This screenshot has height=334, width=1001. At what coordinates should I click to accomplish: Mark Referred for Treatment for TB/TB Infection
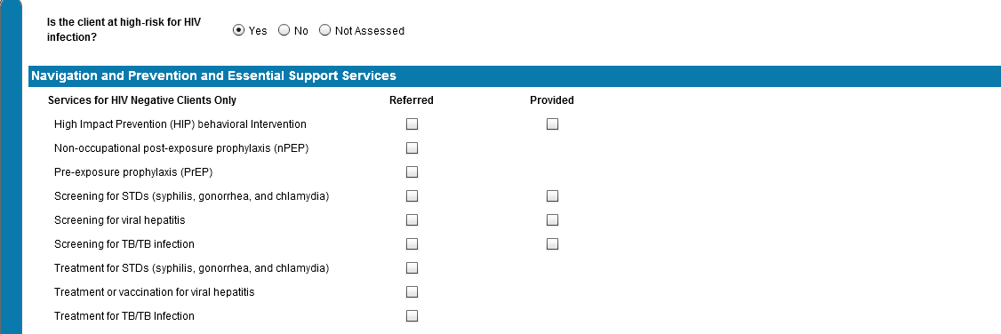412,315
